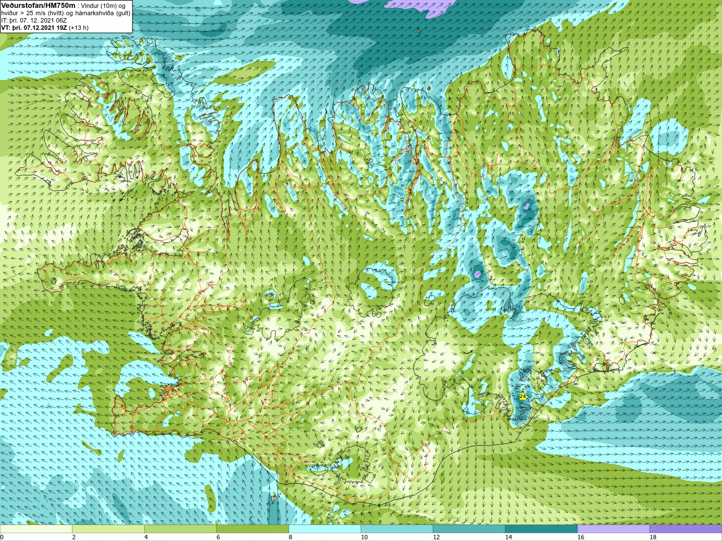
Task: Select the purple above-18 legend swatch
Action: coord(686,529)
